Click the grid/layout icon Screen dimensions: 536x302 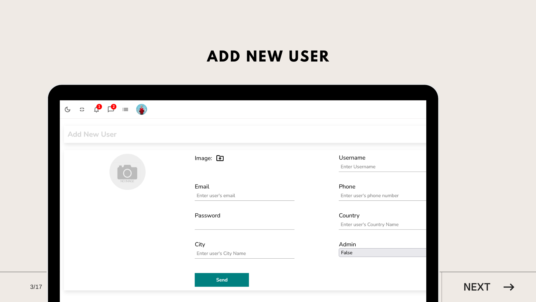[x=82, y=109]
